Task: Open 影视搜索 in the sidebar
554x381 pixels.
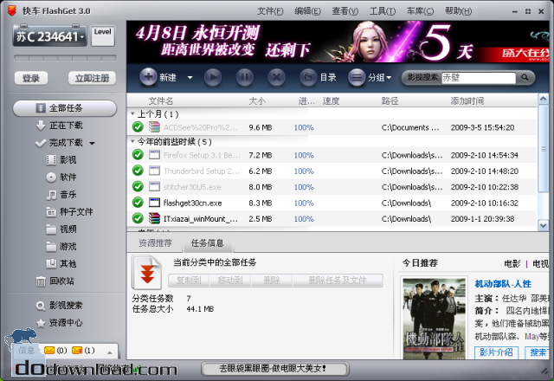Action: click(60, 306)
